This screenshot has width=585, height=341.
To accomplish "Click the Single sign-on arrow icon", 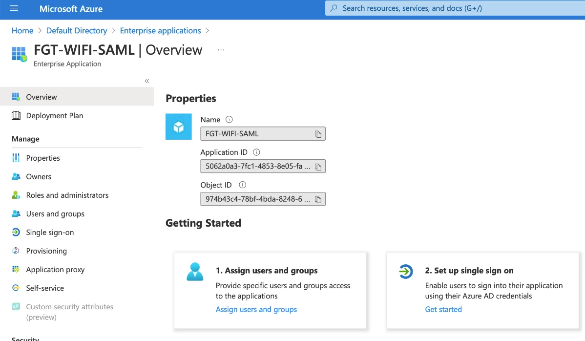I will (16, 232).
